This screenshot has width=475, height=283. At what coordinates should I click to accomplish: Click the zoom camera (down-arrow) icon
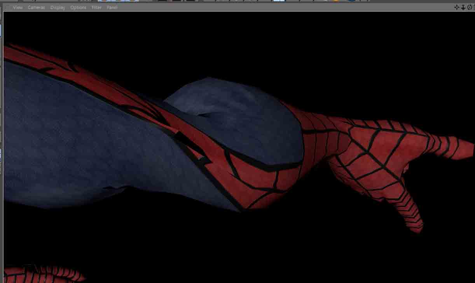point(463,7)
